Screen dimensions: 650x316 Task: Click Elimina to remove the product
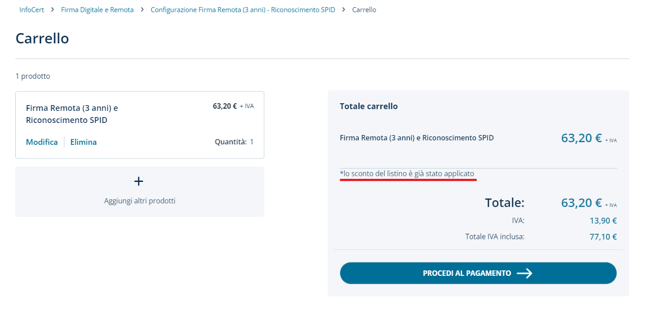point(83,142)
